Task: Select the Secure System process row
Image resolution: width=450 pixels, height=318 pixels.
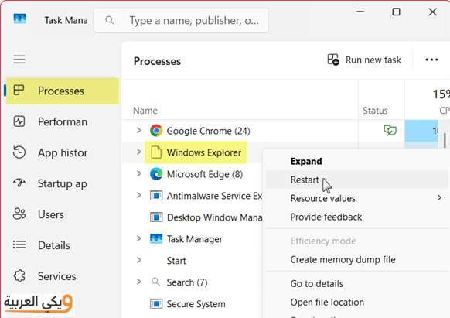Action: 193,304
